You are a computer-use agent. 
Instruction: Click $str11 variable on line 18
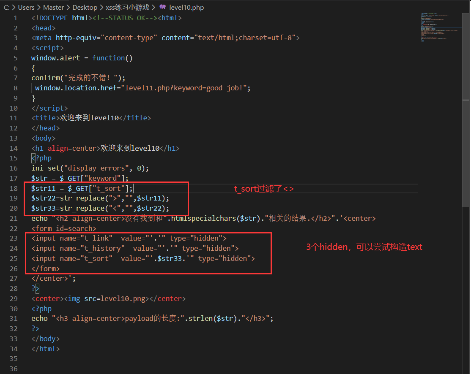point(44,188)
